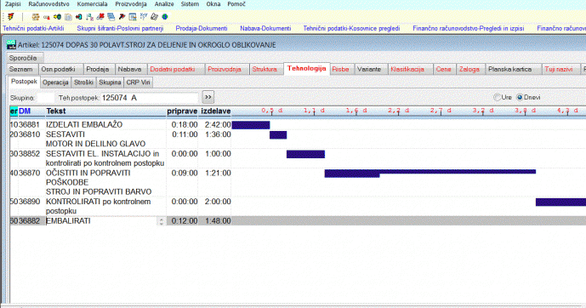This screenshot has width=586, height=308.
Task: Open the Zapisi menu
Action: 13,4
